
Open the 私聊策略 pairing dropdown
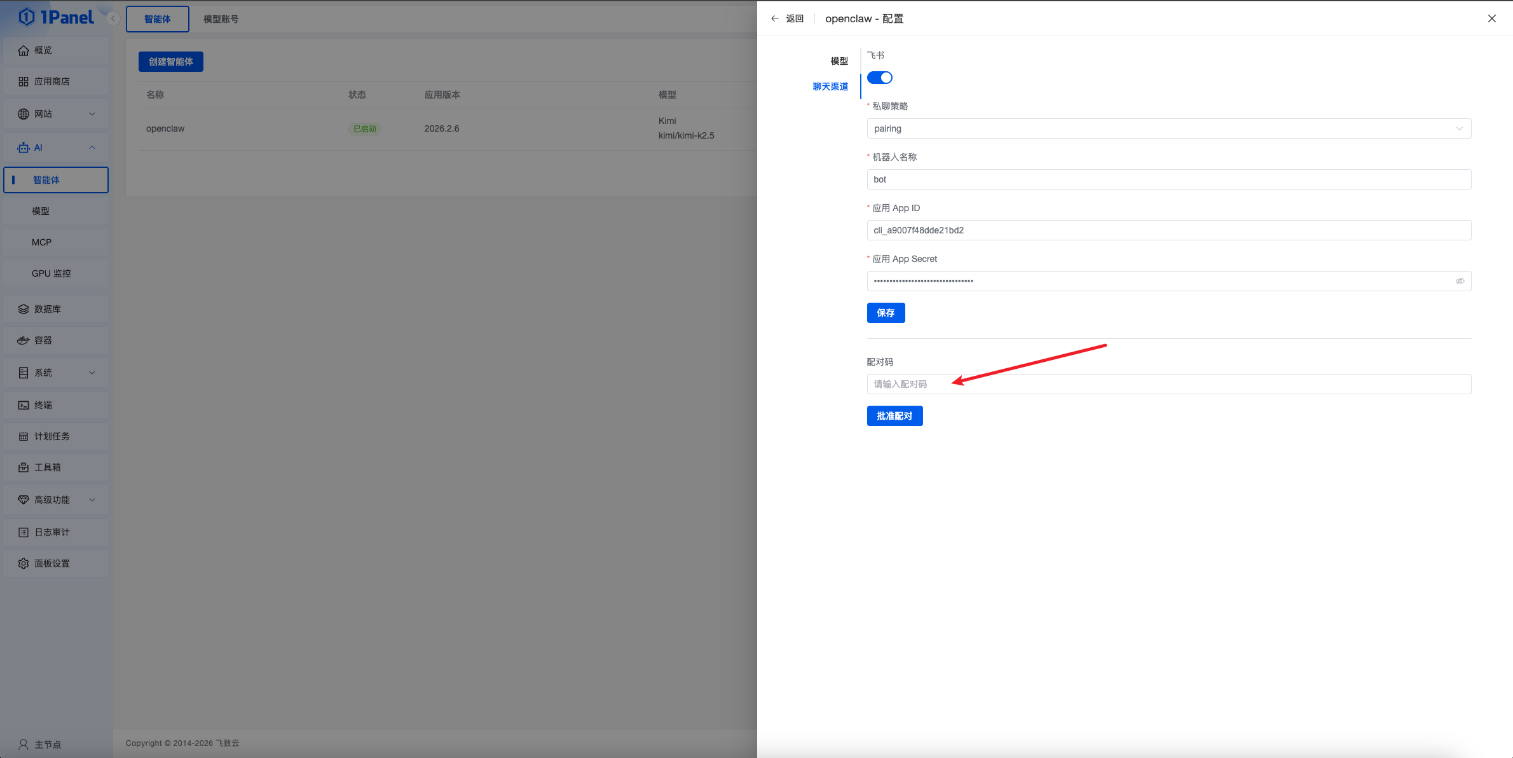[1168, 128]
